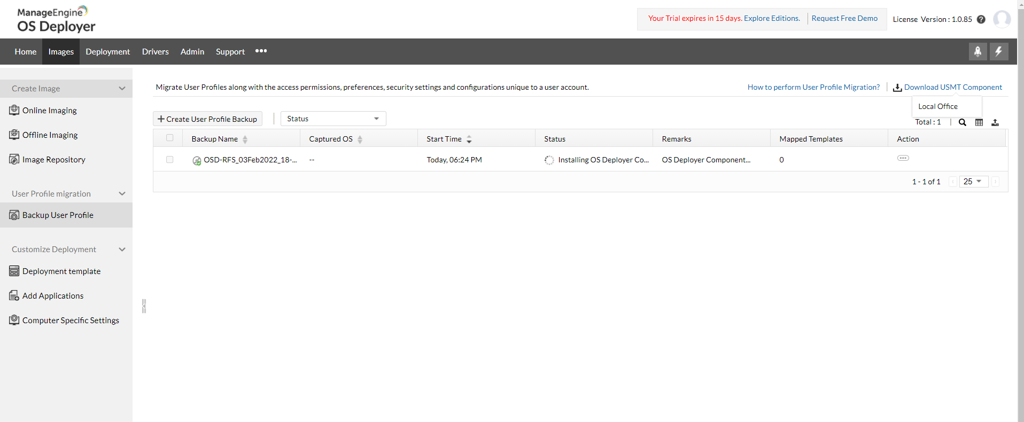Click the backup name OSD-RFS_03Feb2022_18-...
Image resolution: width=1024 pixels, height=422 pixels.
250,160
